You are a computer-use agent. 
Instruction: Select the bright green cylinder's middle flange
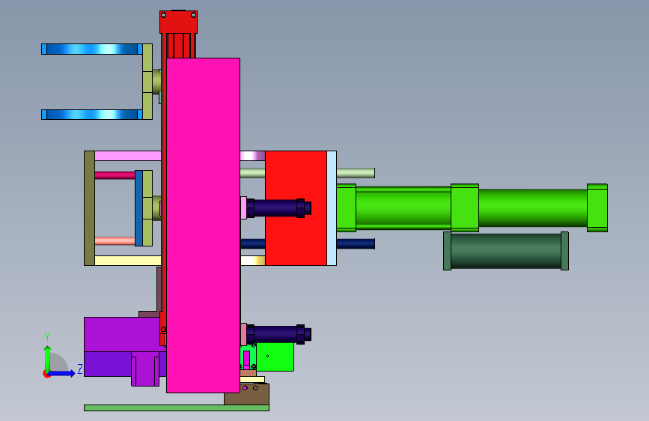tap(465, 208)
